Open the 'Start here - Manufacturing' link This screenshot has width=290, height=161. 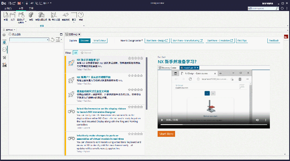click(x=187, y=41)
